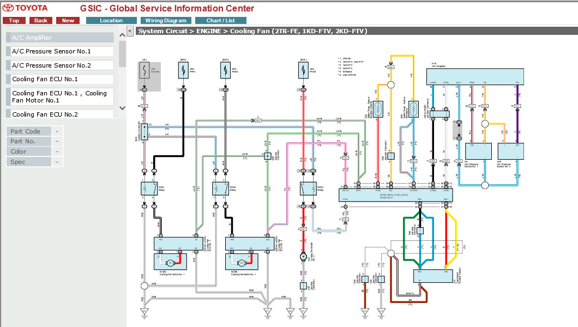Screen dimensions: 578x327
Task: Select the H3/H4 junction connector under A/C Amplifier
Action: click(439, 114)
